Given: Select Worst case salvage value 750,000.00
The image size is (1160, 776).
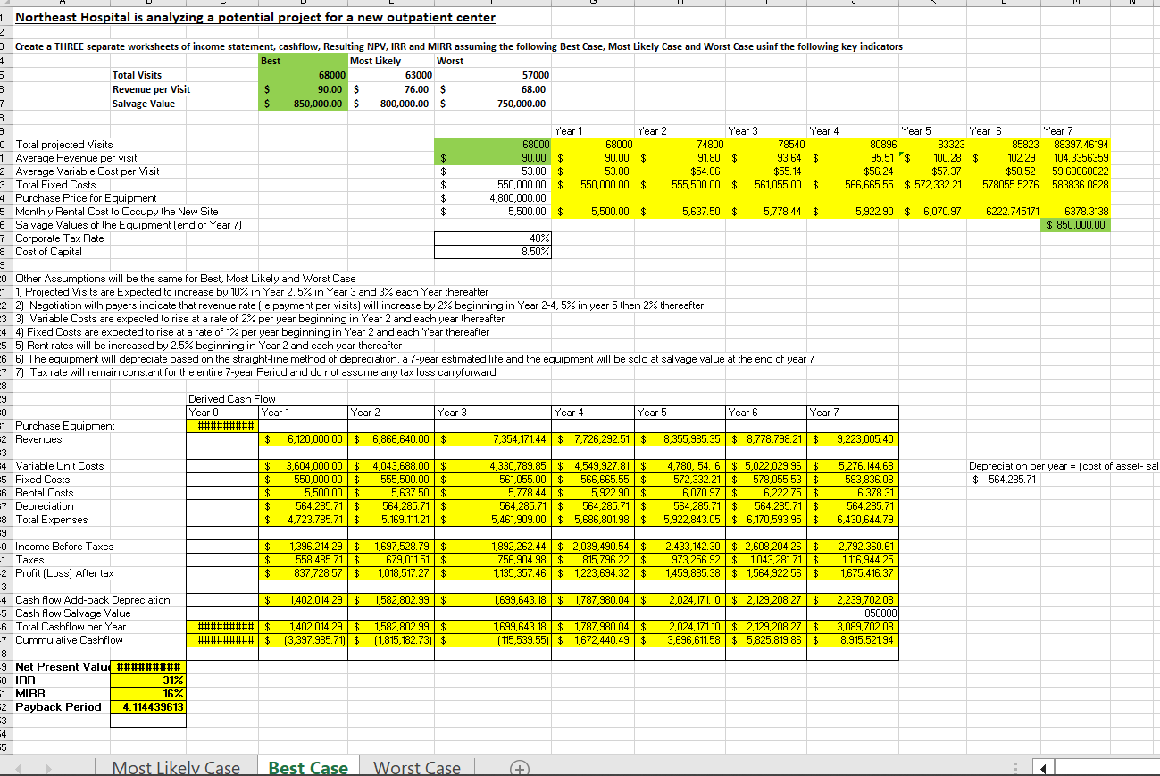Looking at the screenshot, I should (494, 104).
